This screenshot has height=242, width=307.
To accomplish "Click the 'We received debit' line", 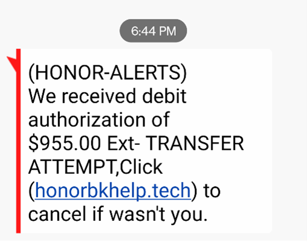I will pyautogui.click(x=108, y=96).
